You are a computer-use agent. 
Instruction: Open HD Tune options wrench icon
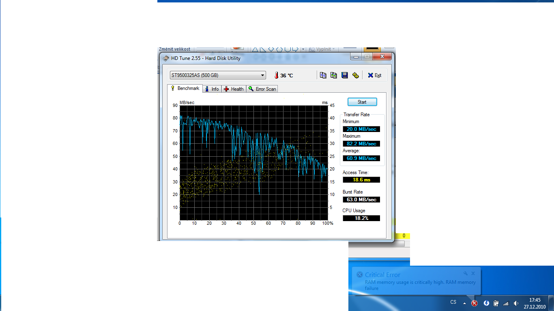355,75
